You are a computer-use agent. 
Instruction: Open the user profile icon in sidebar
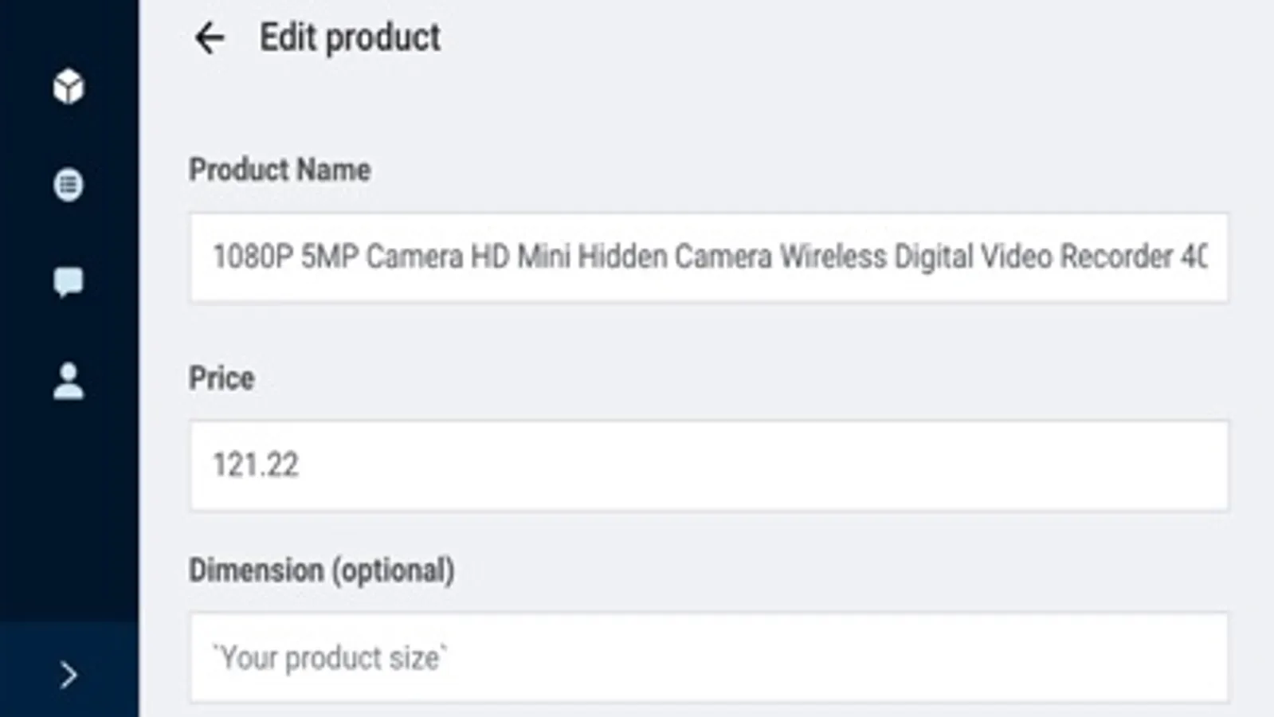point(69,381)
